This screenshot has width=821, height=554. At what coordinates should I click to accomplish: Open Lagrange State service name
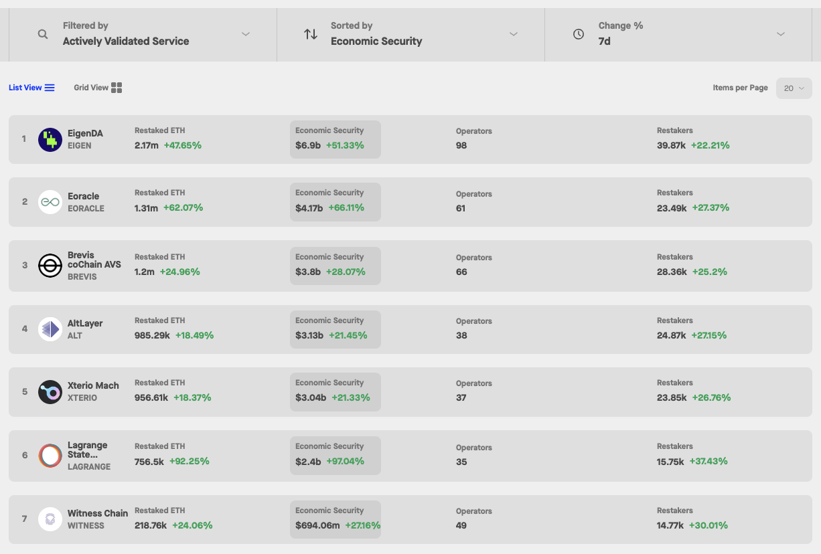(88, 450)
